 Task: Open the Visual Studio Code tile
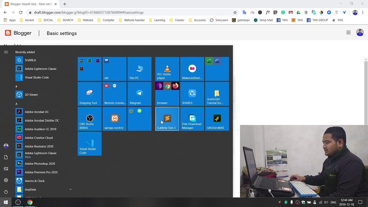click(90, 144)
